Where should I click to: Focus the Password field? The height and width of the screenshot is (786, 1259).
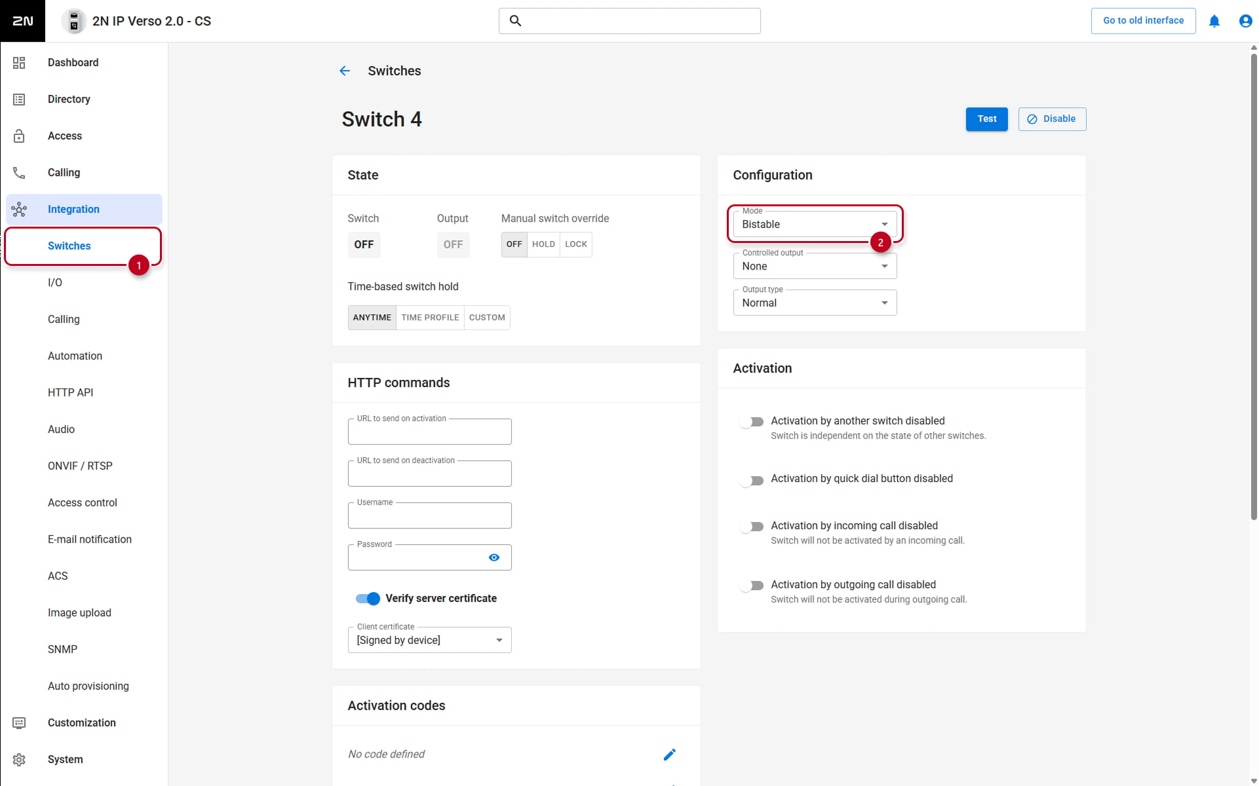[429, 557]
